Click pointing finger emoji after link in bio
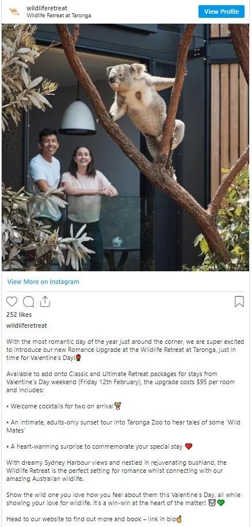Screen dimensions: 252x527 tap(179, 519)
